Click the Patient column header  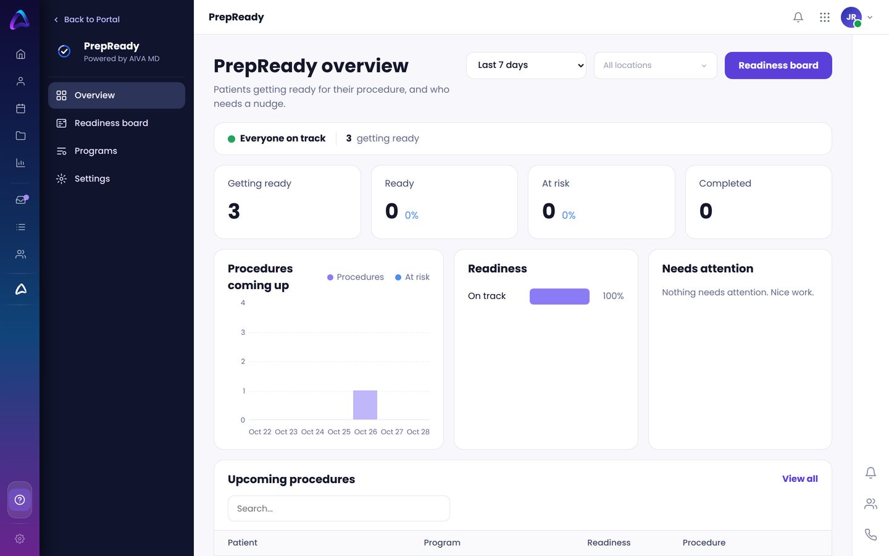pos(243,543)
